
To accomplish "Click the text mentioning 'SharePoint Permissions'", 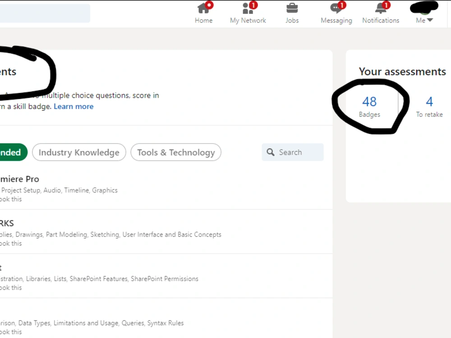I will (x=99, y=279).
